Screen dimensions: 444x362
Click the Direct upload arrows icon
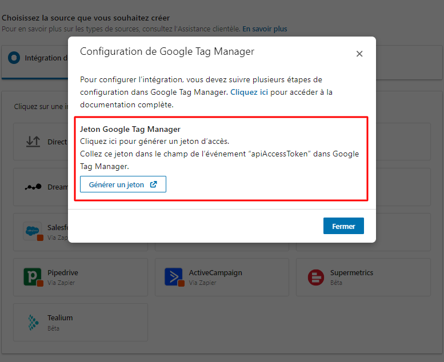[33, 142]
